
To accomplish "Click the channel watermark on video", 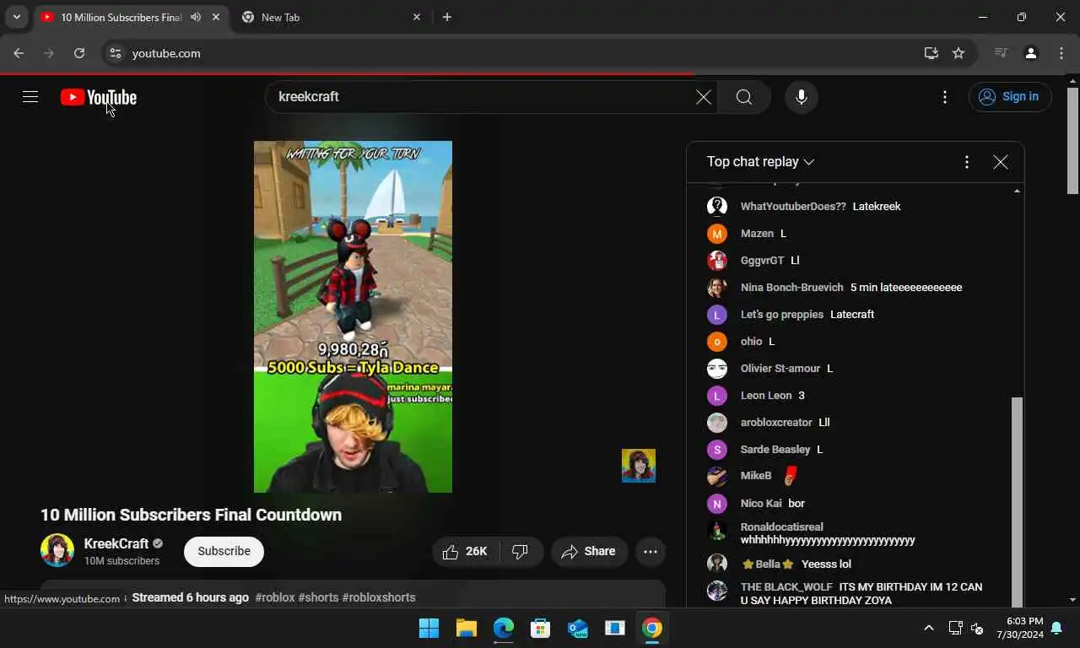I will [639, 466].
